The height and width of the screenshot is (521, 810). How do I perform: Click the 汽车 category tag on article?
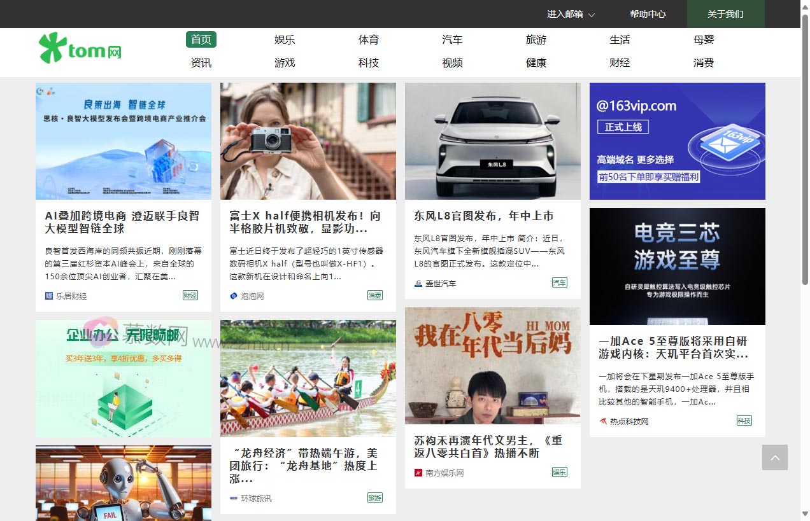pos(559,282)
